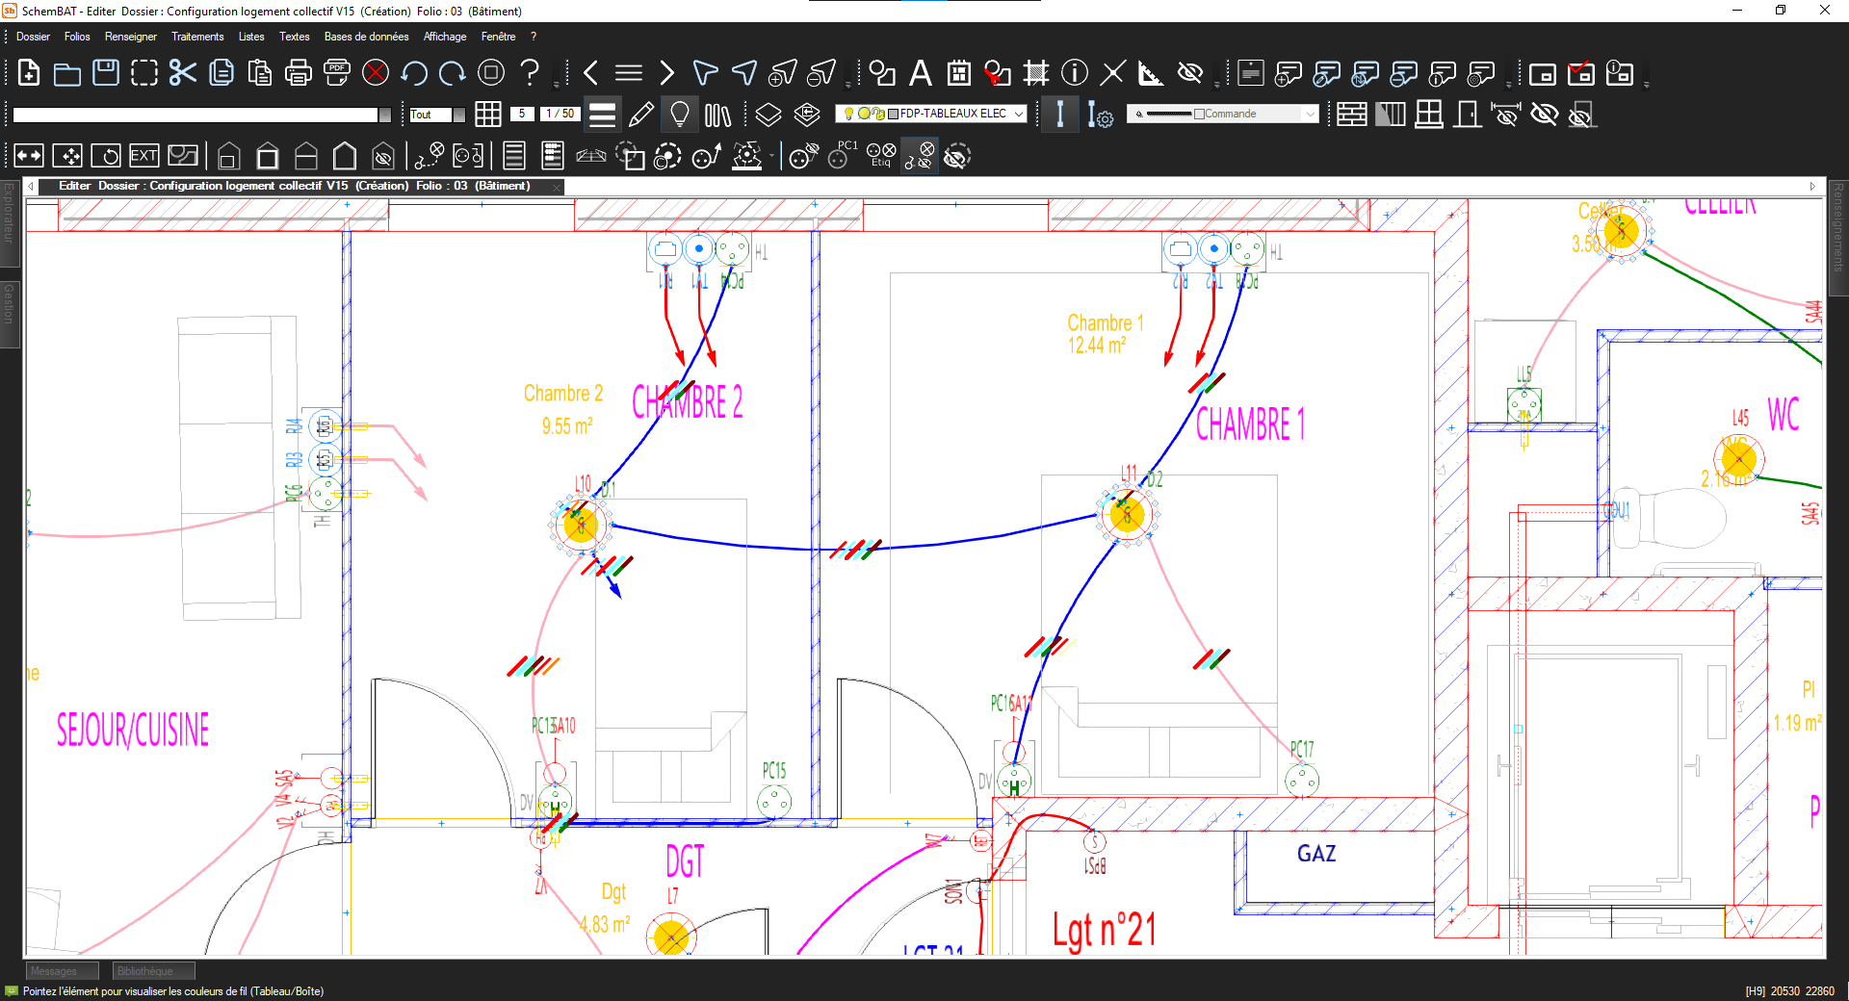The image size is (1849, 1001).
Task: Cut selection using the scissors icon
Action: coord(182,73)
